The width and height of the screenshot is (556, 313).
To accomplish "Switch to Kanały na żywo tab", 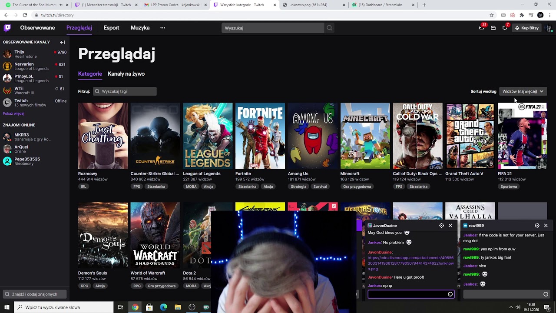I will (x=126, y=74).
